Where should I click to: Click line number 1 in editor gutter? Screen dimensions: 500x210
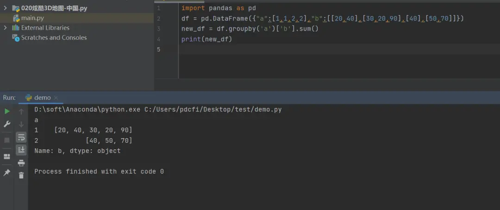point(159,8)
